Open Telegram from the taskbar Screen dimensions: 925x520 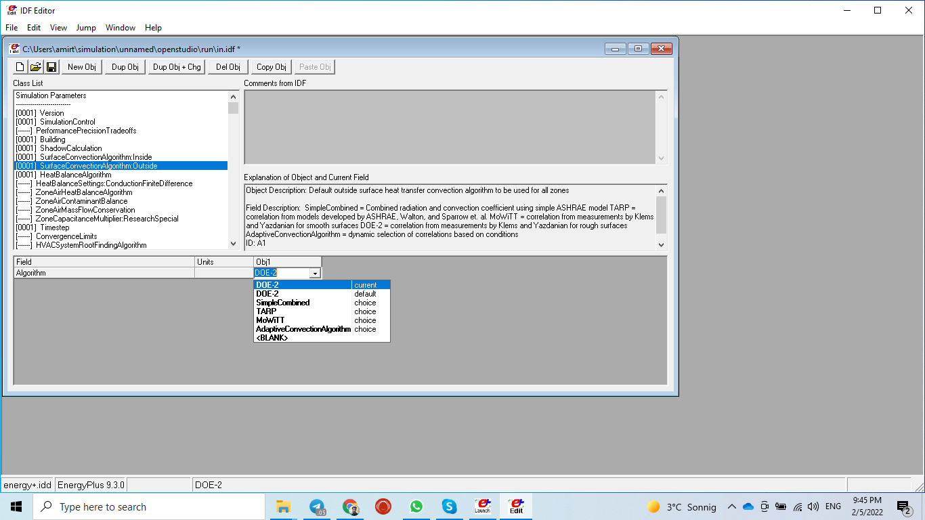tap(316, 506)
